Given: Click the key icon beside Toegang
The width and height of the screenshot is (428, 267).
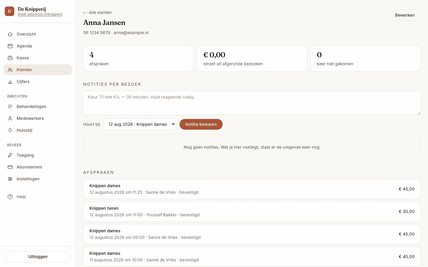Looking at the screenshot, I should [x=10, y=155].
